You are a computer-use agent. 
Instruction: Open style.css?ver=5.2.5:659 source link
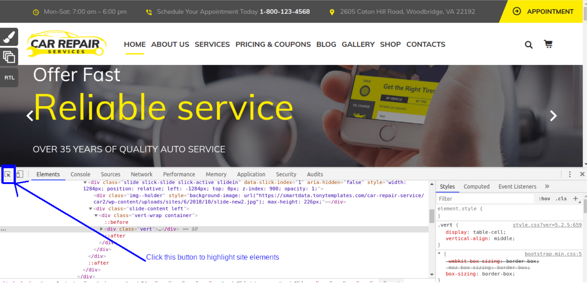coord(547,225)
